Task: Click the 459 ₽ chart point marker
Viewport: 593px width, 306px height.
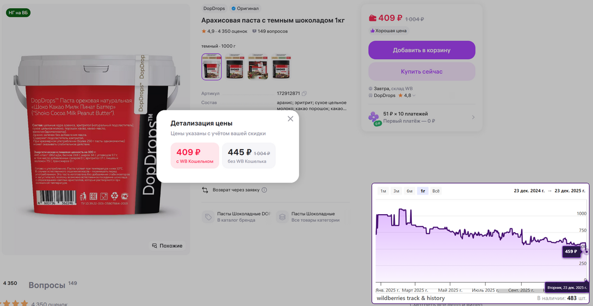Action: (586, 252)
